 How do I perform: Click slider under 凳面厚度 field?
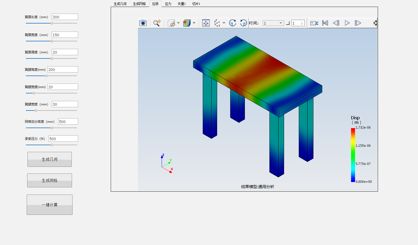(51, 58)
